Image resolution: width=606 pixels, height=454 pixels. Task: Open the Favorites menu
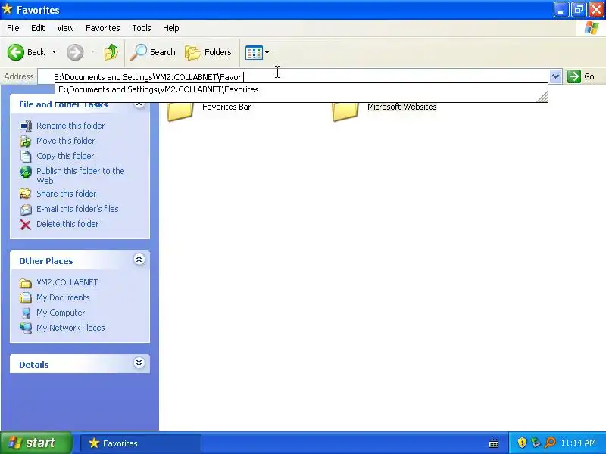tap(103, 28)
